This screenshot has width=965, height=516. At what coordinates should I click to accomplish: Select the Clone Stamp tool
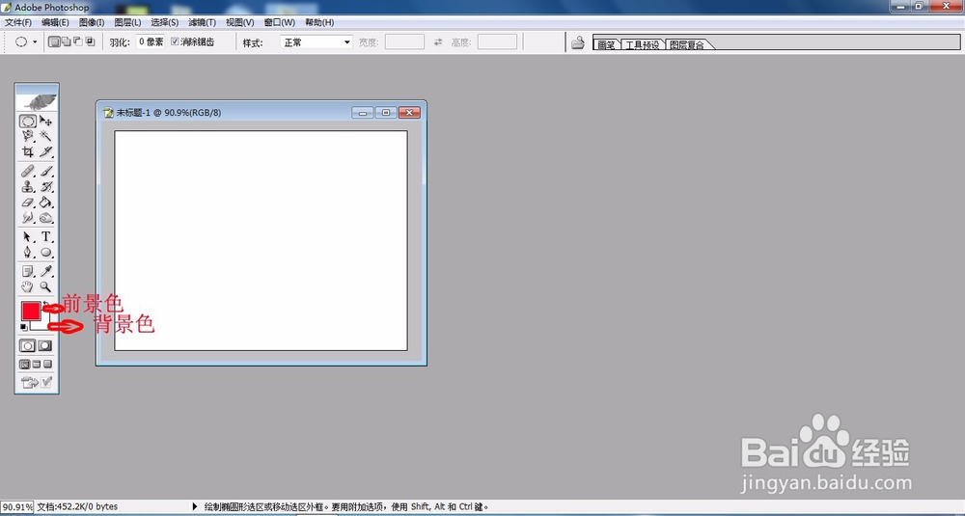28,187
